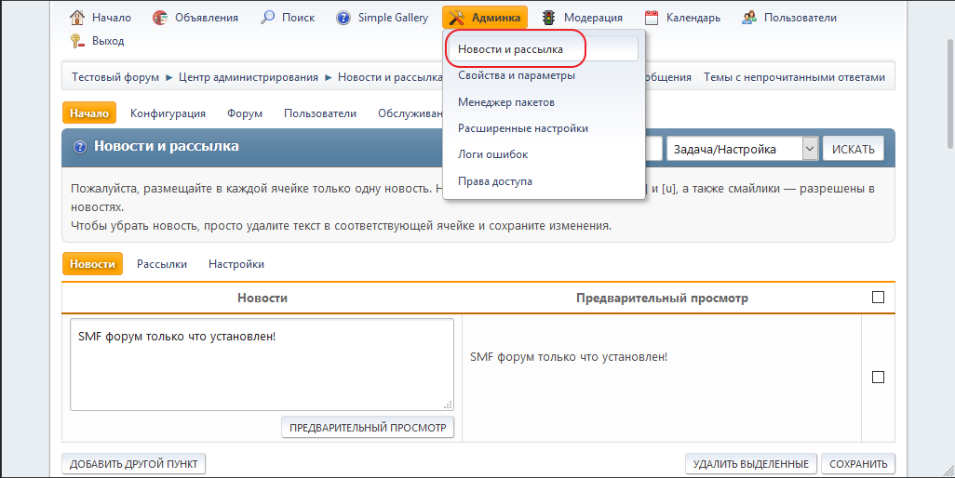955x478 pixels.
Task: Select Менеджер пакетов from the dropdown menu
Action: 506,102
